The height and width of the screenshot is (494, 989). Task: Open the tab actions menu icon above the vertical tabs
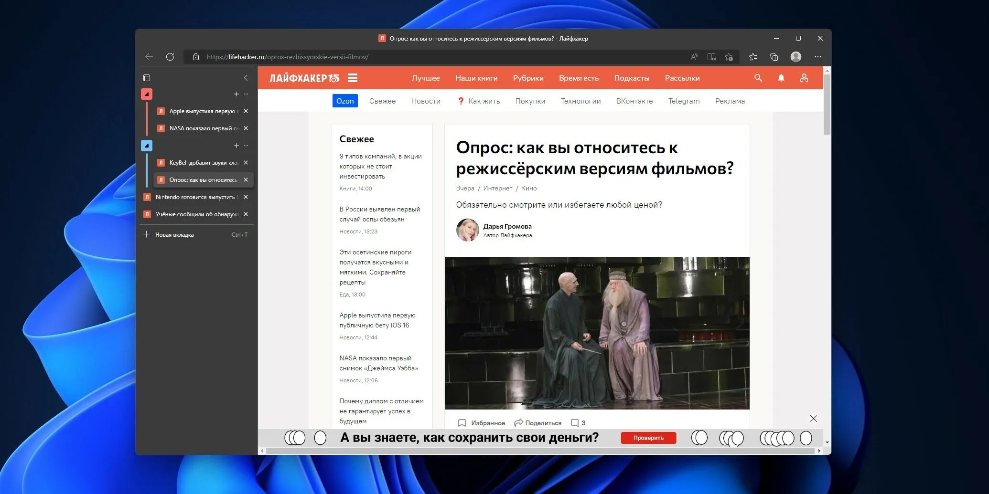click(x=147, y=78)
